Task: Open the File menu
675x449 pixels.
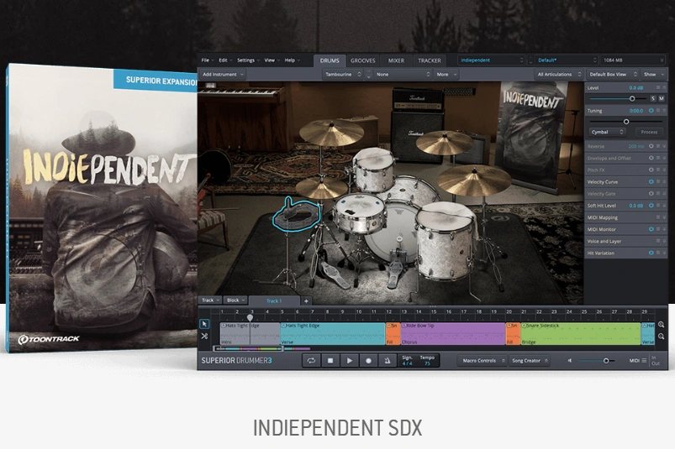Action: [207, 60]
